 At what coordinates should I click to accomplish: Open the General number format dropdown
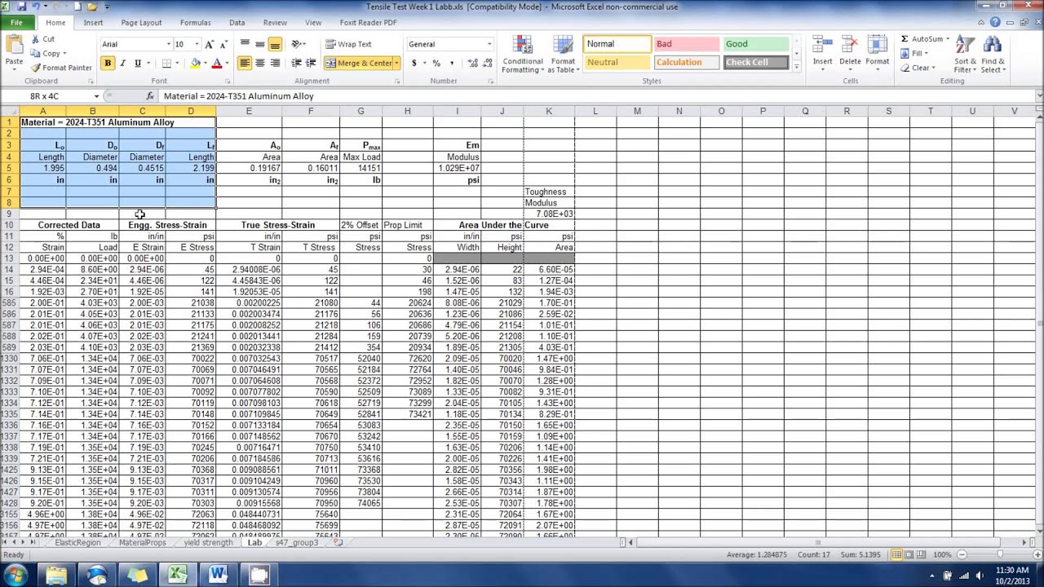[x=489, y=44]
